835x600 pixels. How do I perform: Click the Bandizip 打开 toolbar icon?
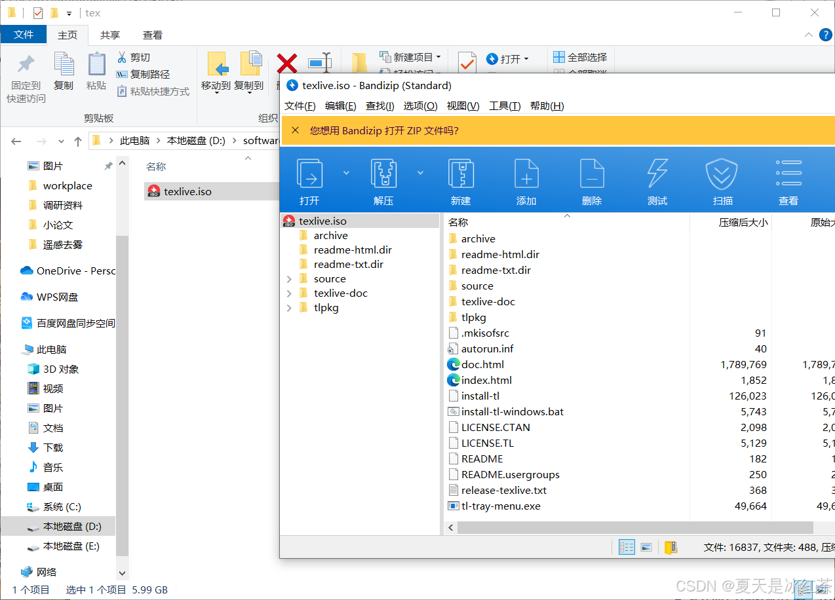pos(309,174)
